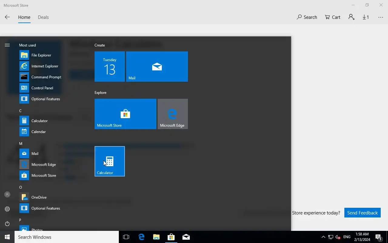Open Action Center notifications icon
This screenshot has width=388, height=243.
click(379, 237)
